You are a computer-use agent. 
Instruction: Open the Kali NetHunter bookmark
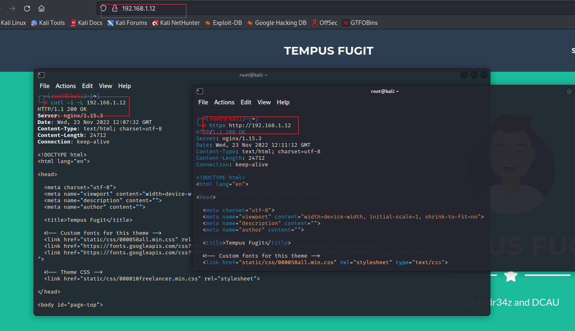coord(176,23)
